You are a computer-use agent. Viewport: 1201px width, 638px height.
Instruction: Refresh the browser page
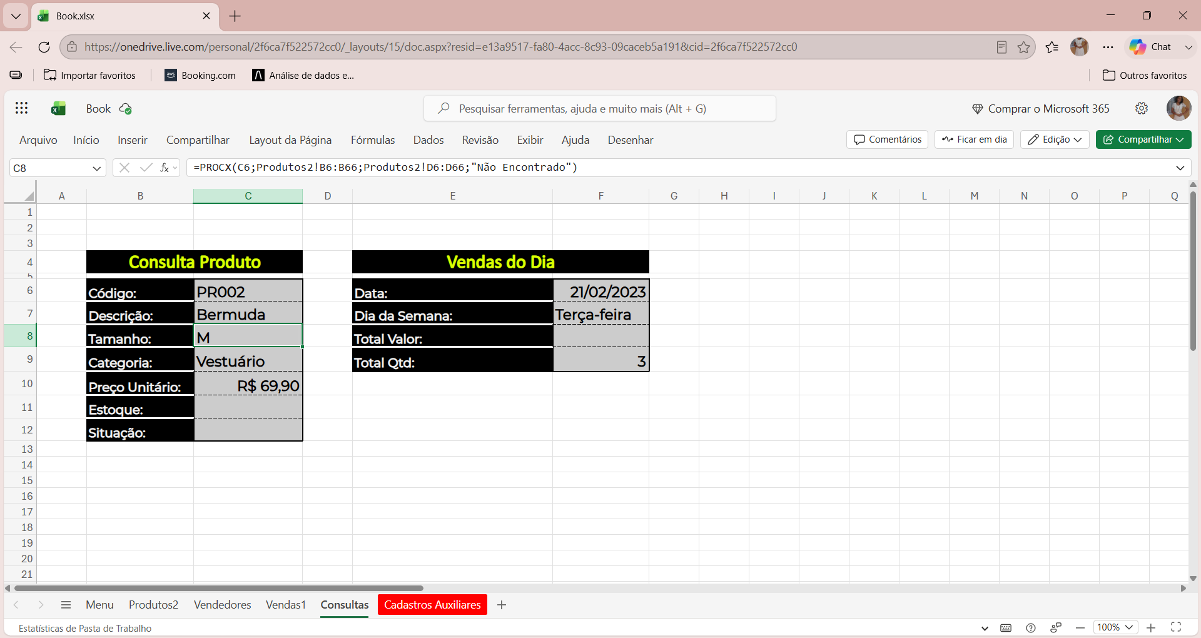pos(44,47)
